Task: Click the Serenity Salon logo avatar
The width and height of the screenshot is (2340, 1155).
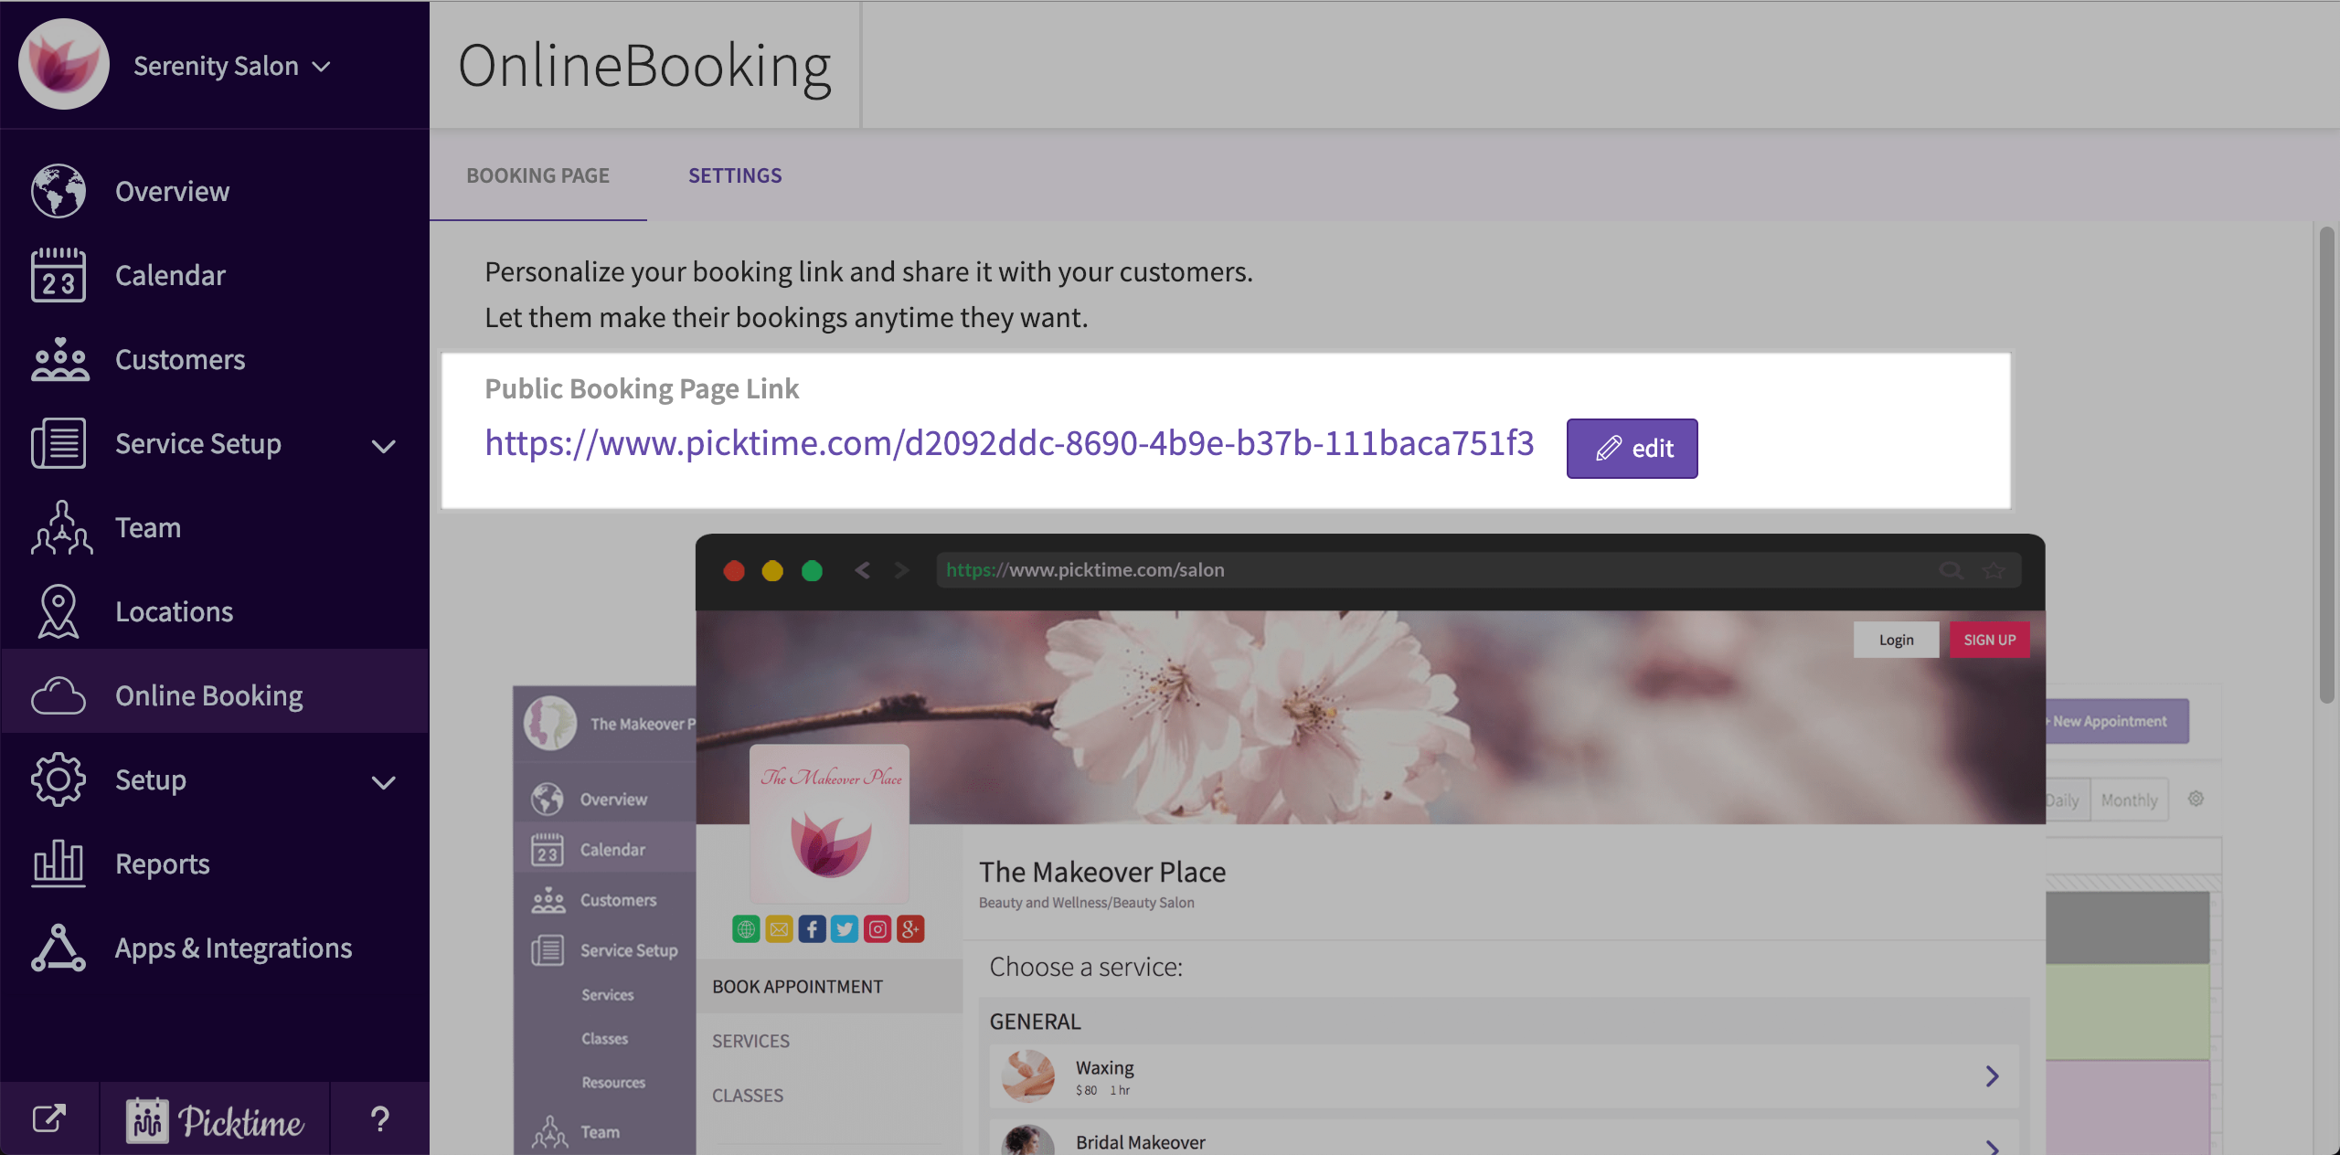Action: pos(64,64)
